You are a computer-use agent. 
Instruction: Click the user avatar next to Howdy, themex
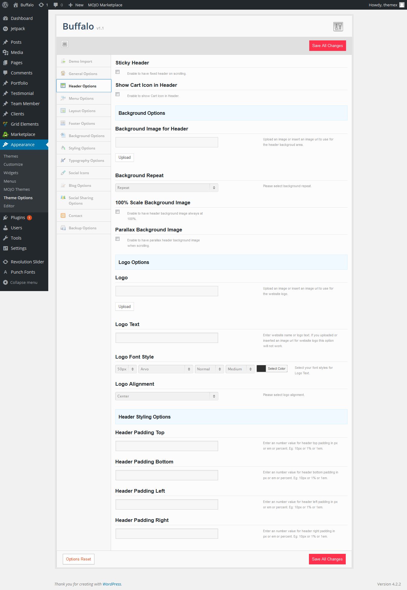click(x=402, y=5)
